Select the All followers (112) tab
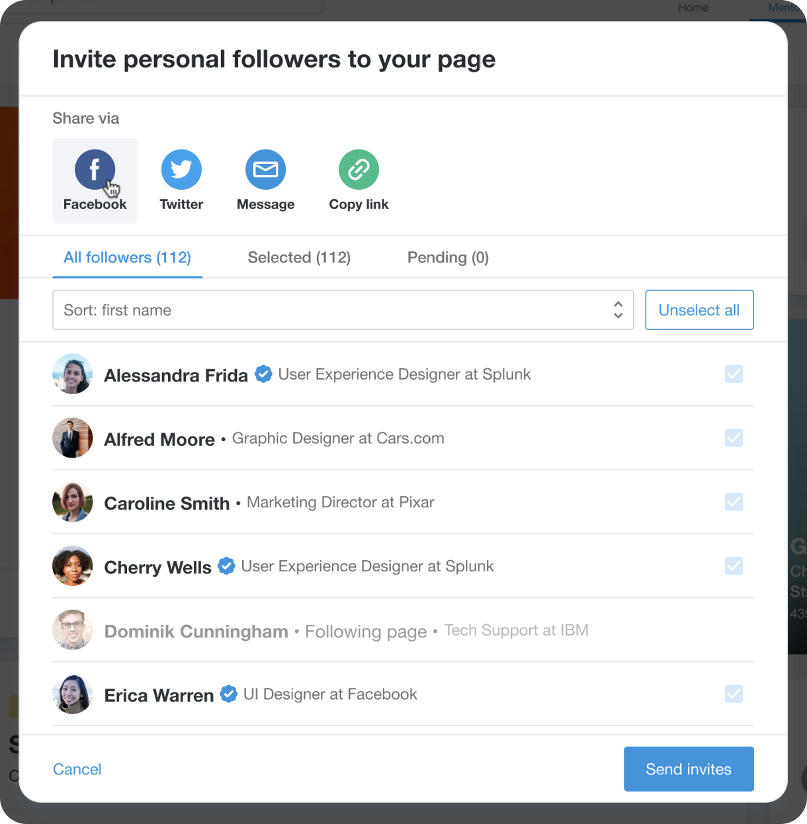Screen dimensions: 807x824 pos(127,257)
